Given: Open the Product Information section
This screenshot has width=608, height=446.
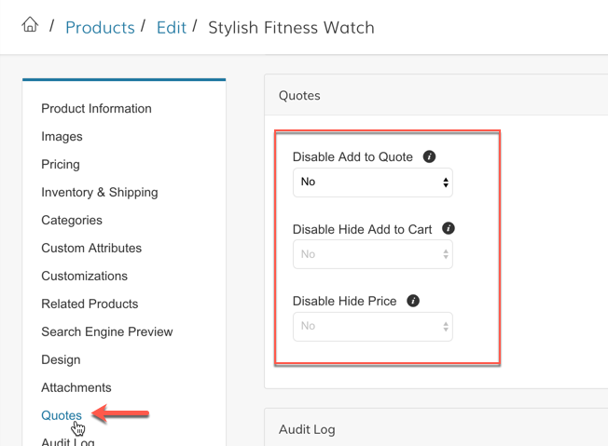Looking at the screenshot, I should point(96,109).
